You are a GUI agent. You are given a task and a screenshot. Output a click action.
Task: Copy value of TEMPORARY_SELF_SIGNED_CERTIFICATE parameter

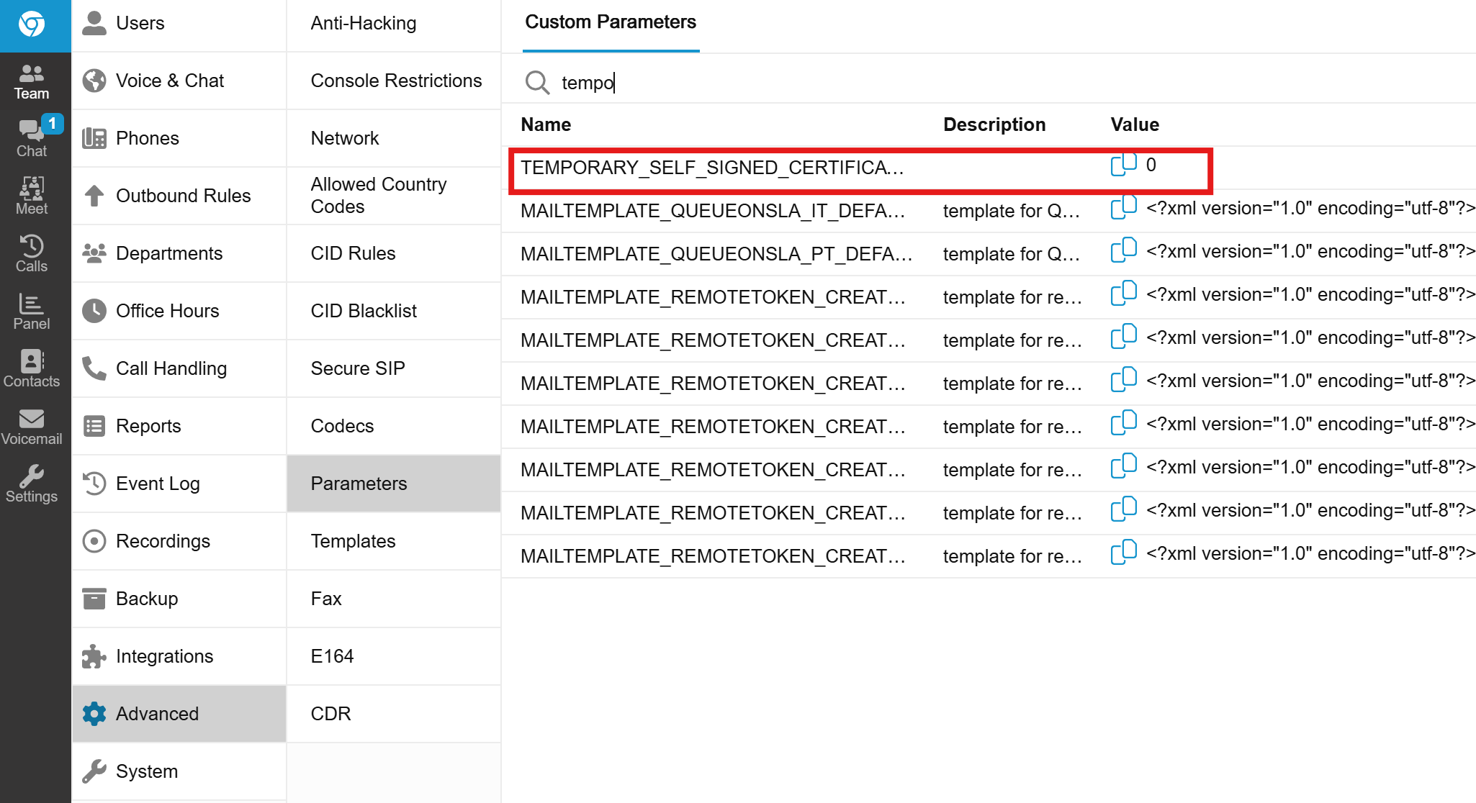1122,165
